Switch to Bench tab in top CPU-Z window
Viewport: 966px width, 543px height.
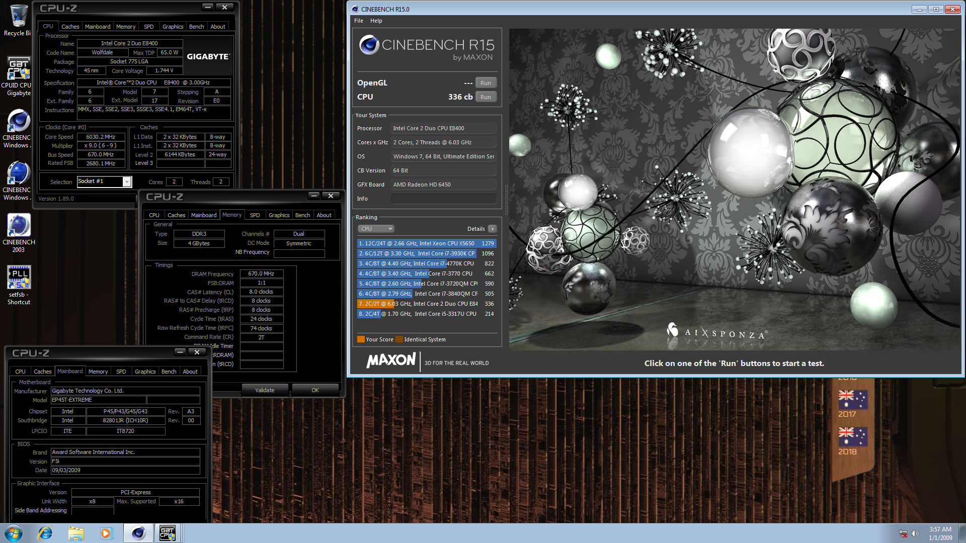(196, 27)
